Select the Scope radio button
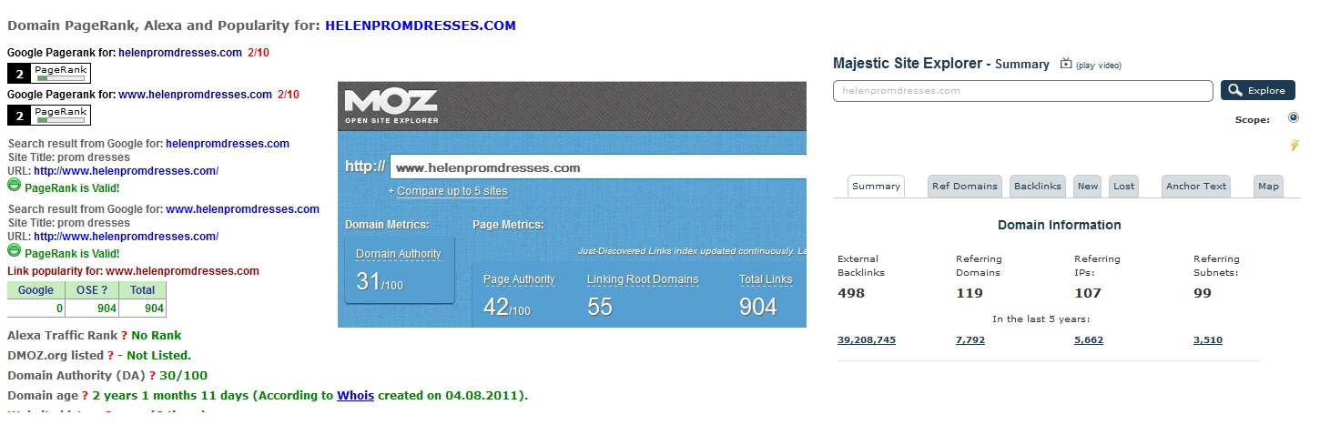Viewport: 1320px width, 435px height. (1294, 117)
